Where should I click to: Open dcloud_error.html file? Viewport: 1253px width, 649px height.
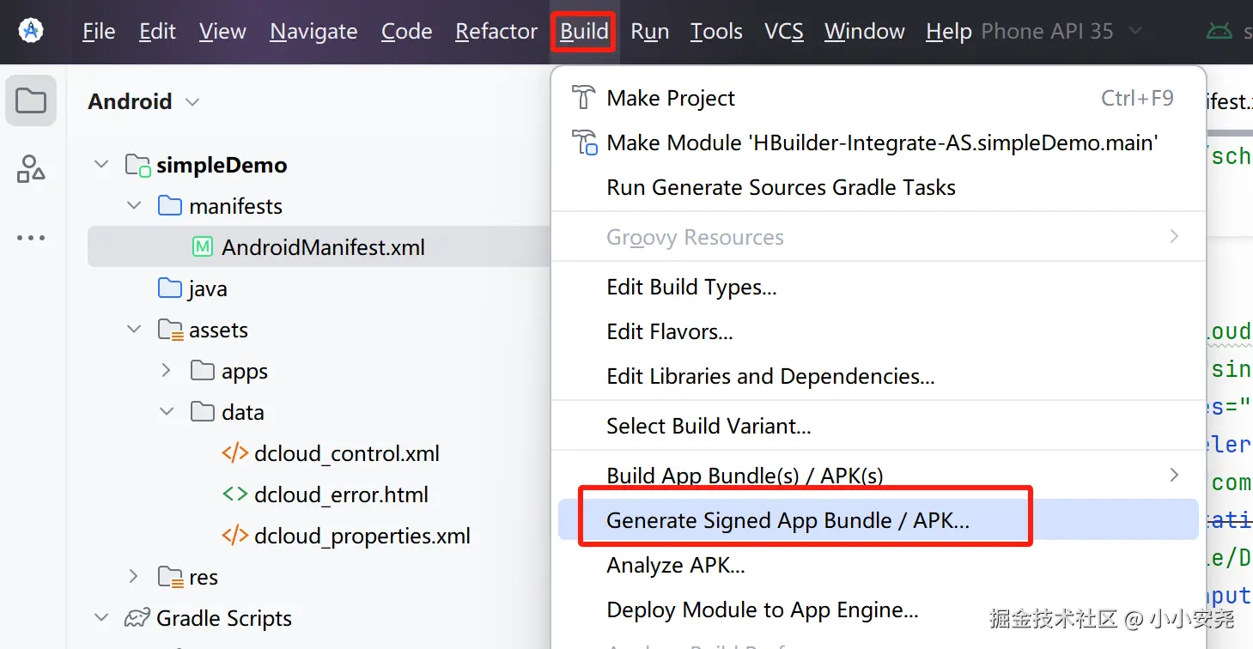click(x=341, y=494)
